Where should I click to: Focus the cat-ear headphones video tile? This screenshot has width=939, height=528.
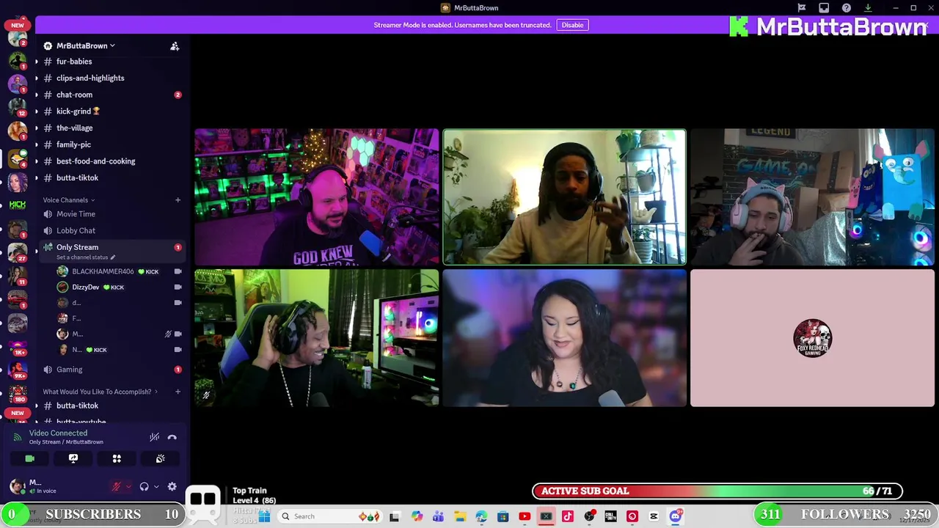click(x=812, y=197)
